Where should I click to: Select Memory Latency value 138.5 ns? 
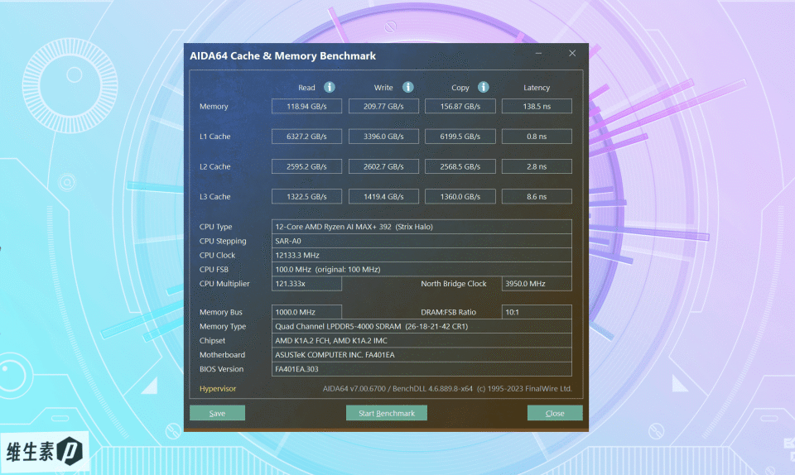pos(537,107)
